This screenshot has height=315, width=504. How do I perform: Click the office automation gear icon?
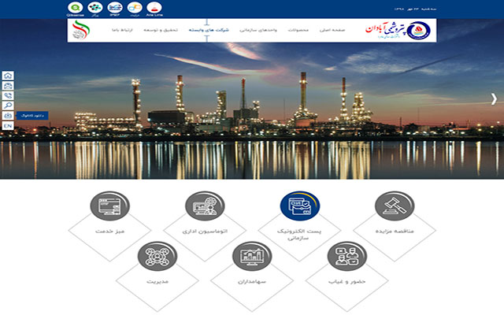click(205, 206)
